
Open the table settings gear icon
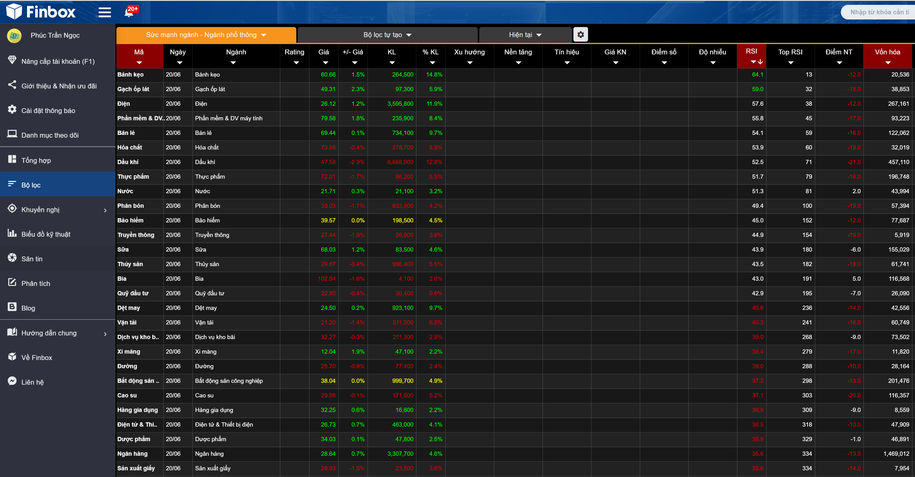click(x=580, y=34)
